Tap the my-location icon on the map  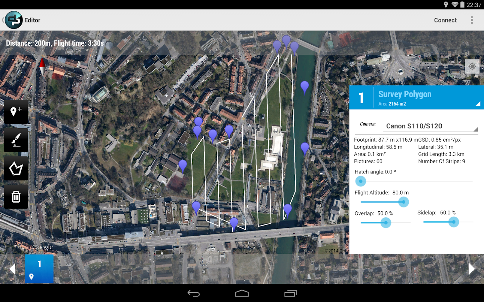point(472,66)
